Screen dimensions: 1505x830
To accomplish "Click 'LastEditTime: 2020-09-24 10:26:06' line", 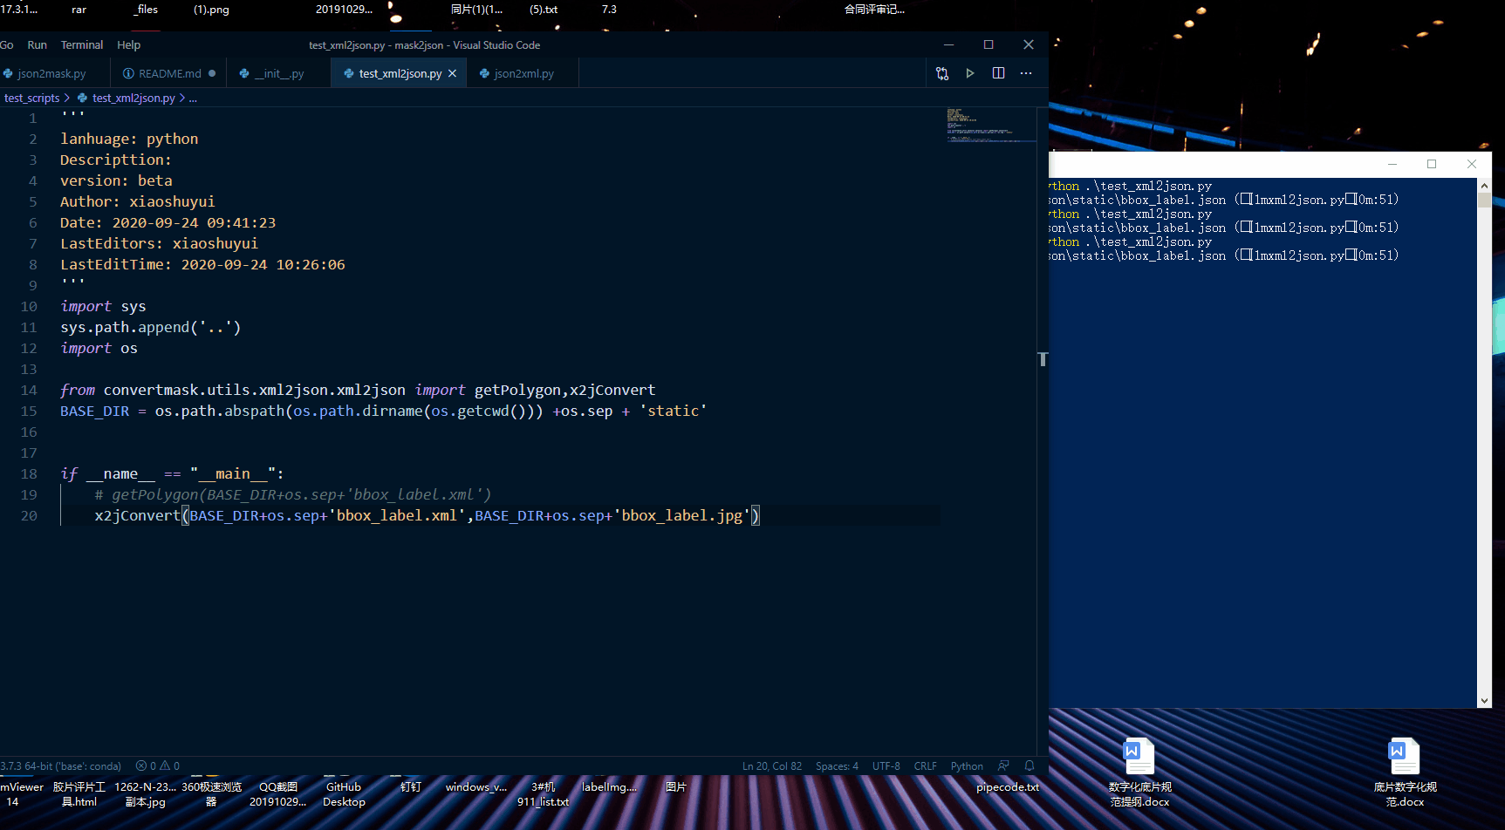I will (202, 265).
